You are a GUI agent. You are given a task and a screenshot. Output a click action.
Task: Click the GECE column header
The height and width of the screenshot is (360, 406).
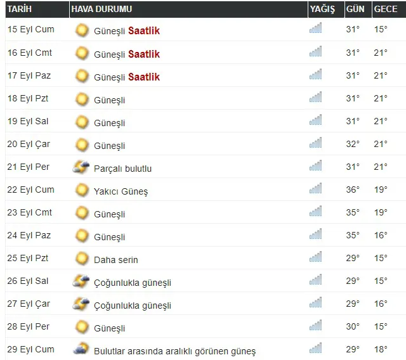pyautogui.click(x=386, y=10)
